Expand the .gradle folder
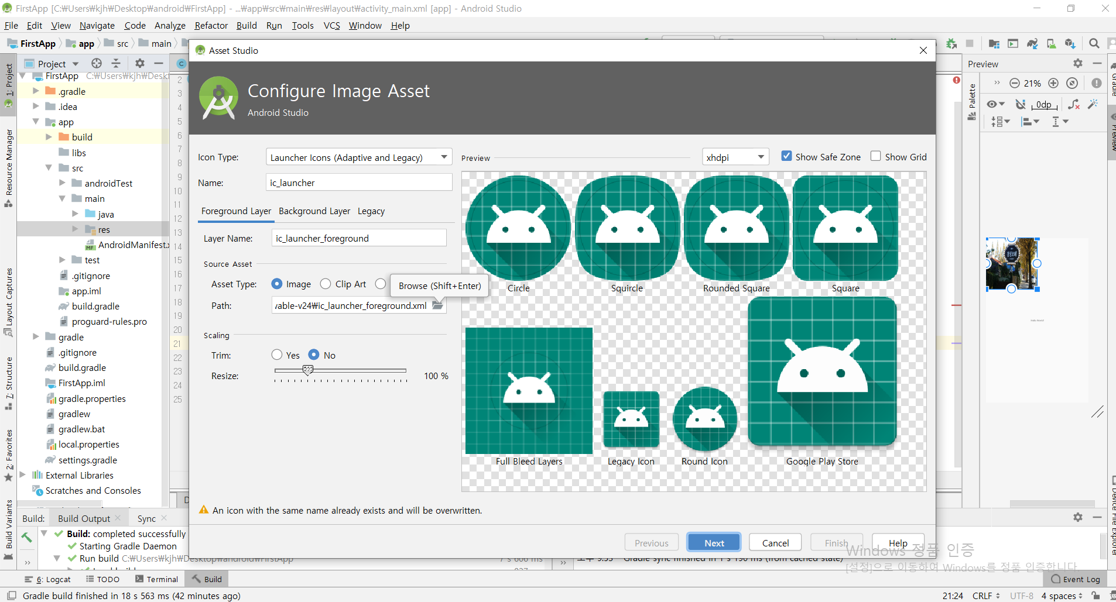Viewport: 1116px width, 602px height. click(x=36, y=91)
